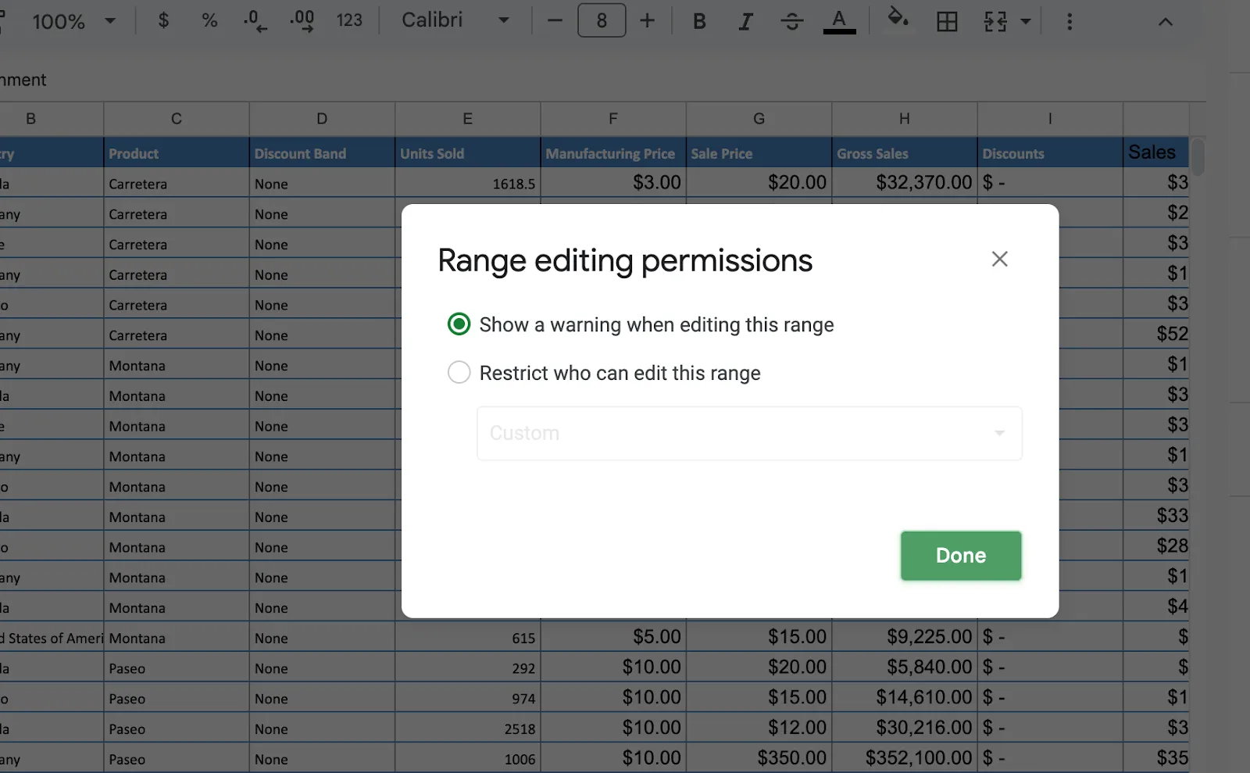Decrease font size with minus button
The image size is (1250, 773).
pos(555,20)
